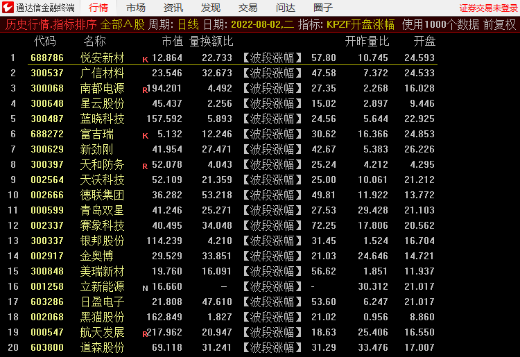Select stock code 603286
Screen dimensions: 520x357
coord(47,302)
